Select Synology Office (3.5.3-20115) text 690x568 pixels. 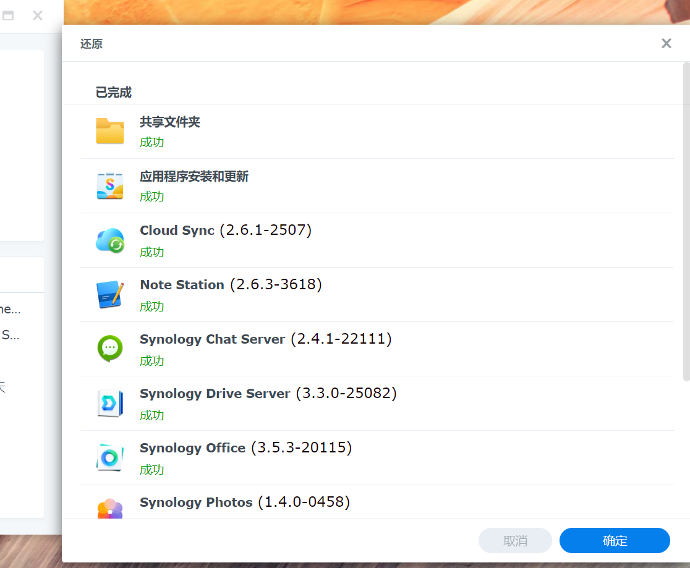point(246,448)
